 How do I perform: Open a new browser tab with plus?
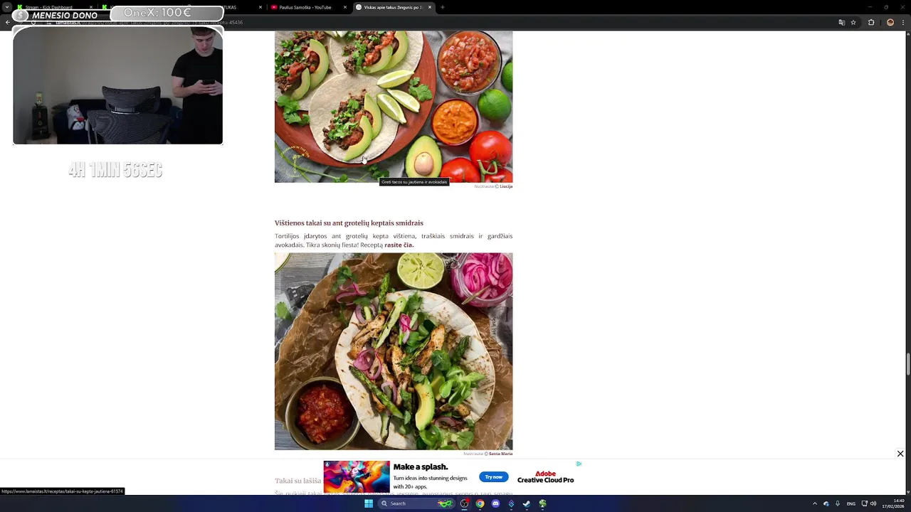click(x=442, y=7)
